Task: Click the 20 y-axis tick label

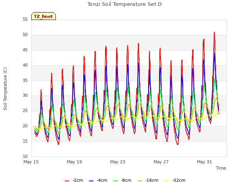Action: (25, 126)
